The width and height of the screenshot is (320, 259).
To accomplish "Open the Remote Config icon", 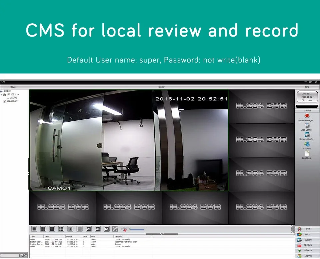I will click(x=306, y=135).
